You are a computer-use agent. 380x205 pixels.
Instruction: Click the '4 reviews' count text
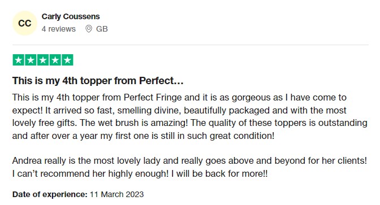[x=59, y=29]
